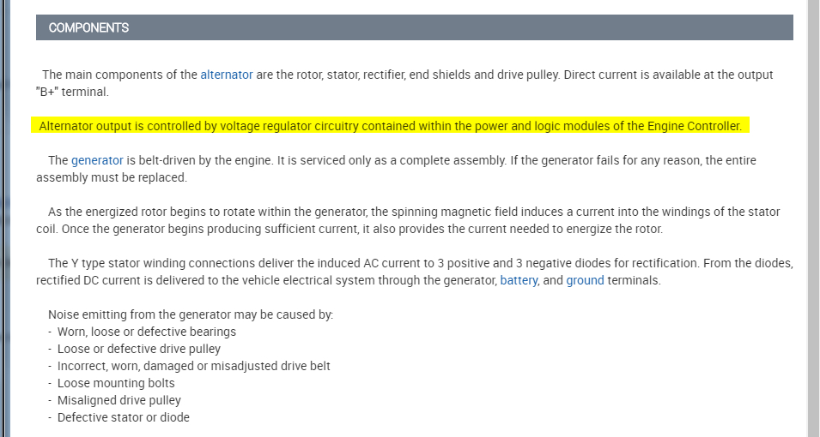820x437 pixels.
Task: Click the vertical scrollbar on the right
Action: 814,218
